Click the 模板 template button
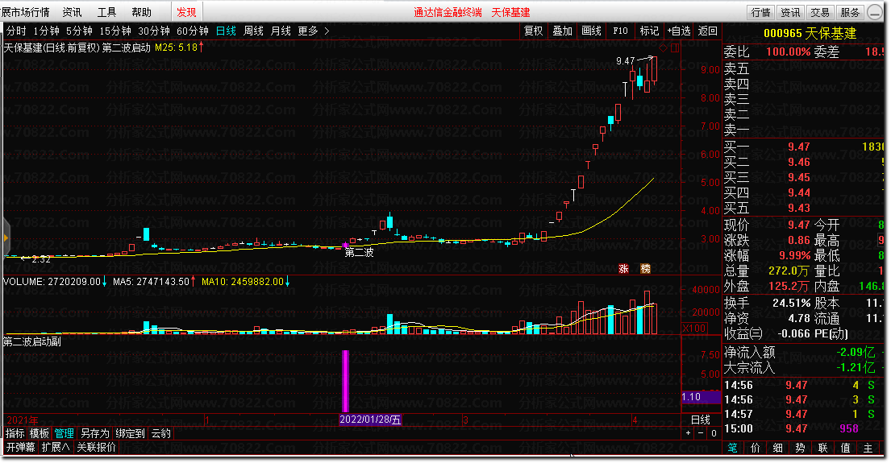Image resolution: width=891 pixels, height=463 pixels. (40, 433)
